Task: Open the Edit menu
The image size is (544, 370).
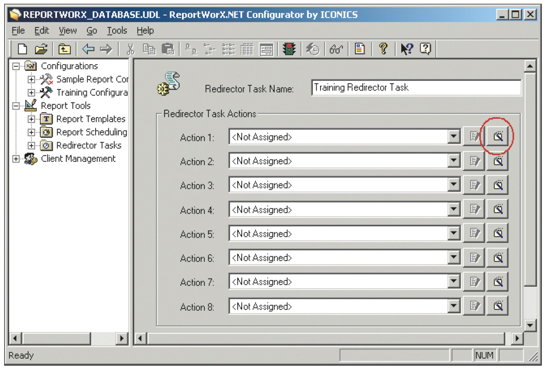Action: (x=42, y=30)
